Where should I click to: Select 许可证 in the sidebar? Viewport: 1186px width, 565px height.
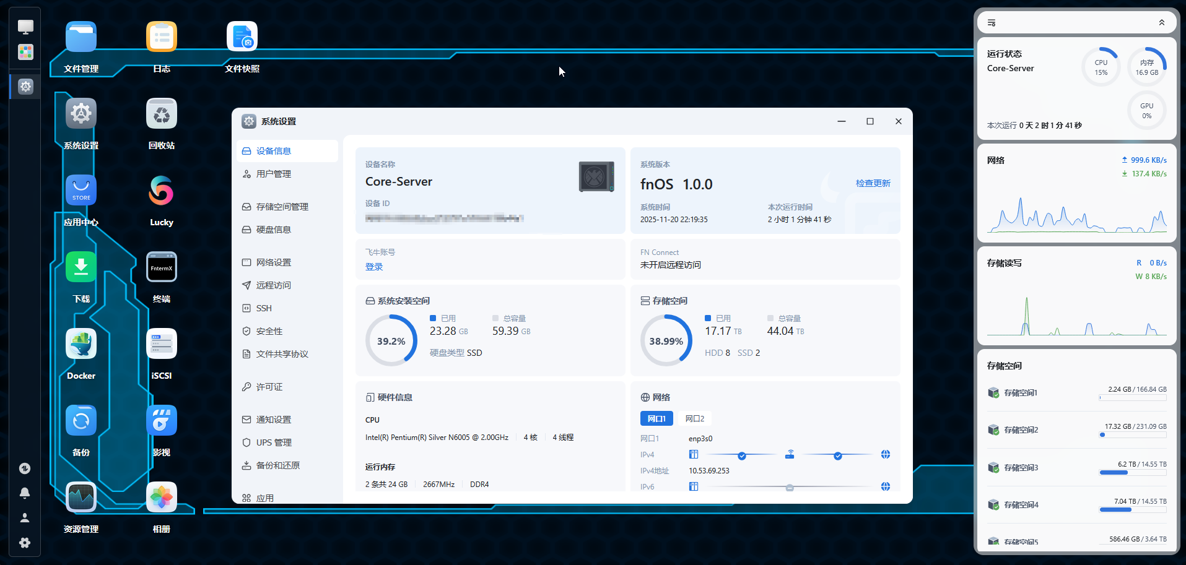tap(287, 387)
